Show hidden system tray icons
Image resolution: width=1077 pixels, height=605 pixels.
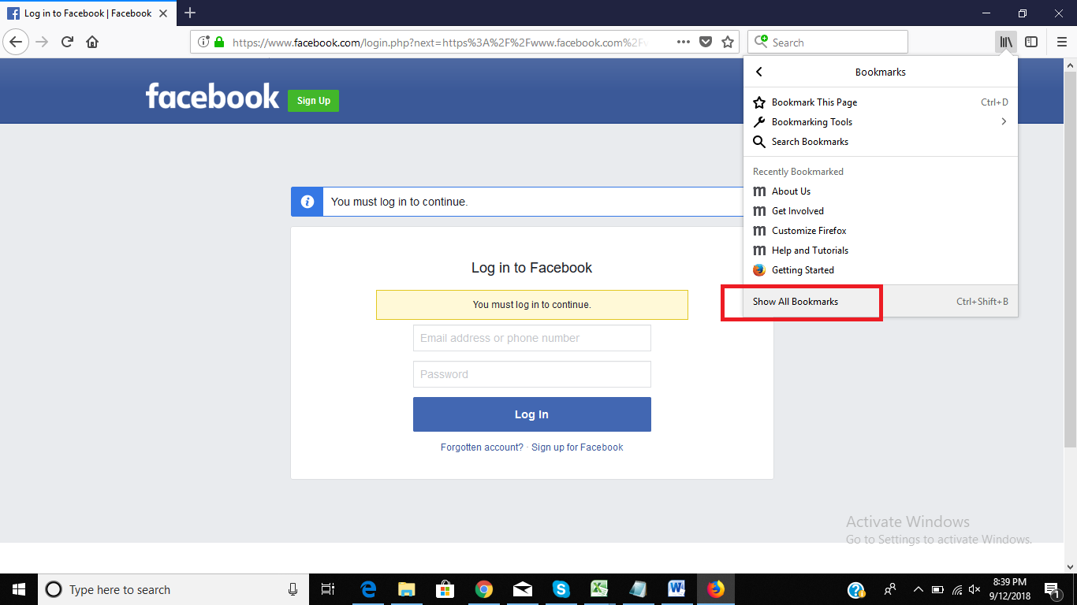[918, 589]
